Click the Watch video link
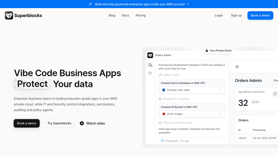This screenshot has height=156, width=278. pyautogui.click(x=92, y=123)
